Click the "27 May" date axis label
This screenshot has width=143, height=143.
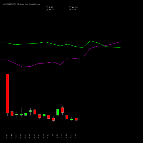[x=7, y=136]
